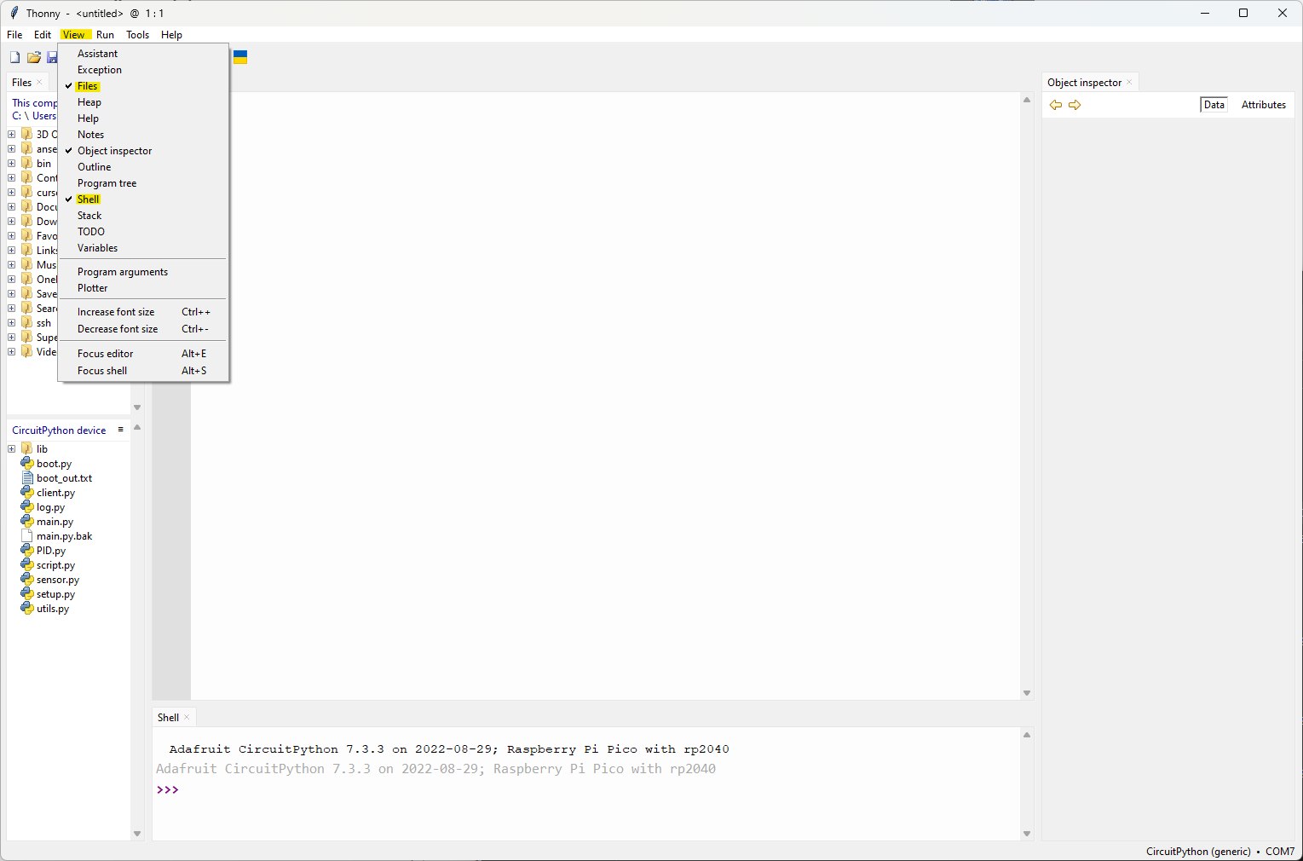Viewport: 1303px width, 861px height.
Task: Open the Help menu in menu bar
Action: (x=171, y=35)
